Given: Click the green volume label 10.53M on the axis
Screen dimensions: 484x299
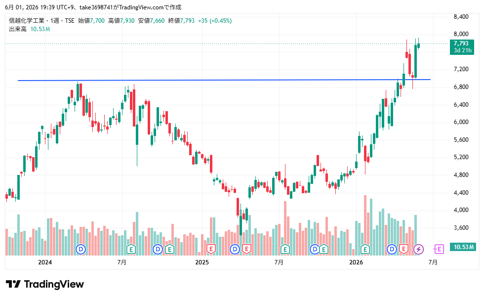Looking at the screenshot, I should click(x=463, y=247).
